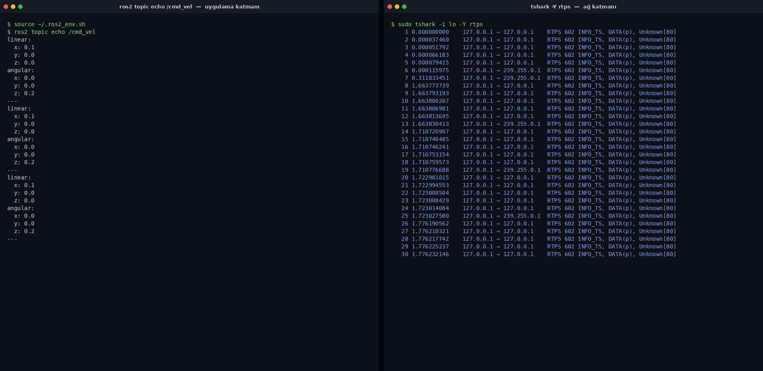Click tshark packet 4 timestamp 0.000066183
This screenshot has height=371, width=763.
pyautogui.click(x=430, y=55)
